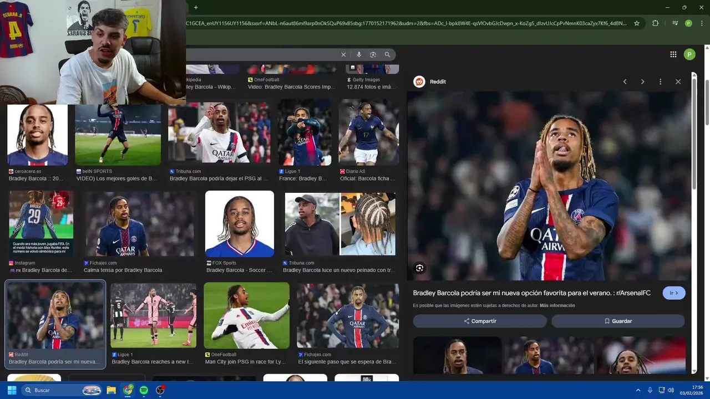The height and width of the screenshot is (399, 710).
Task: Click the OneFootball Video: Bradley Barcola Scores caption
Action: pos(292,87)
